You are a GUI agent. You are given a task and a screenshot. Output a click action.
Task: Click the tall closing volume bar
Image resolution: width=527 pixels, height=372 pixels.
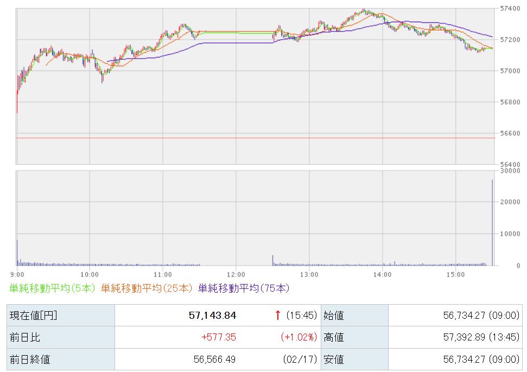[492, 223]
